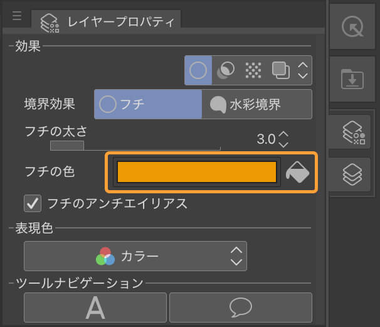Click the paint bucket fill color icon

click(298, 172)
